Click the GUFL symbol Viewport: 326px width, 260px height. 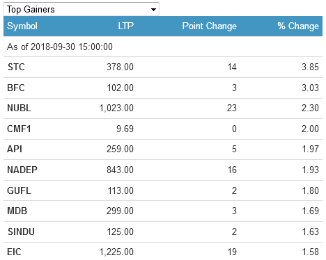[x=19, y=190]
